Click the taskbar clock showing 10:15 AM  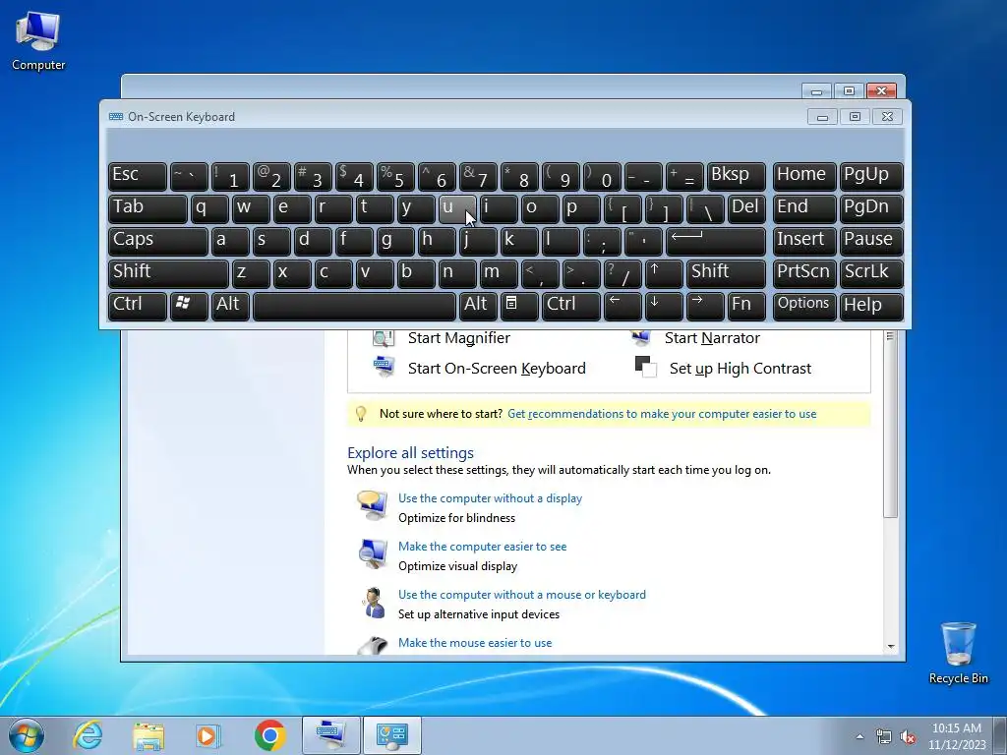click(956, 736)
